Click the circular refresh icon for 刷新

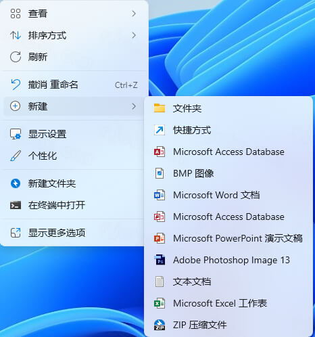(16, 57)
